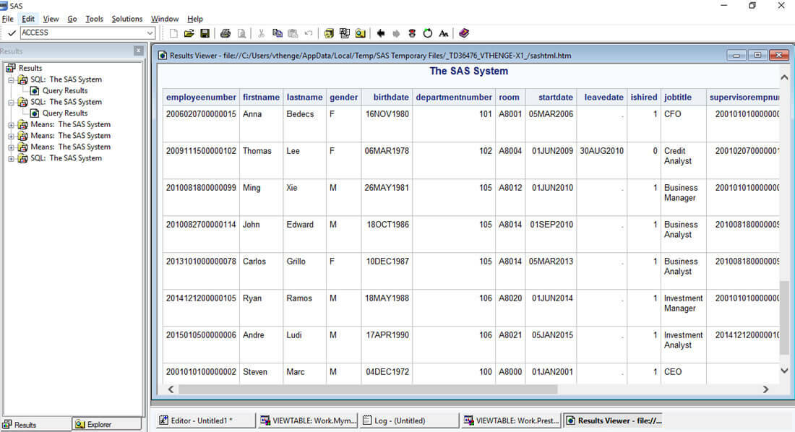Click the horizontal scrollbar thumb

pyautogui.click(x=368, y=389)
